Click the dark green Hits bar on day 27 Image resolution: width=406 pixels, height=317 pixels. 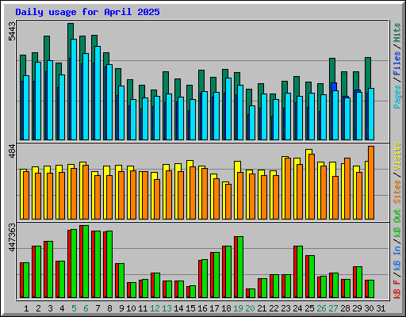pyautogui.click(x=332, y=70)
